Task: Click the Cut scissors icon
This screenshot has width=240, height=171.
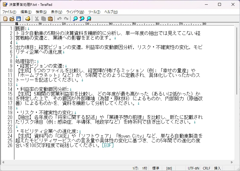Action: pyautogui.click(x=37, y=19)
